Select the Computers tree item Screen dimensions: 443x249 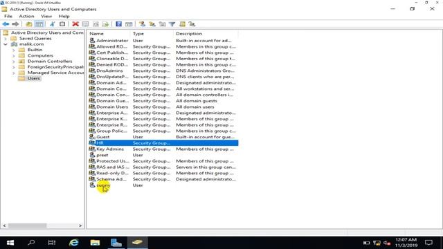[x=40, y=55]
